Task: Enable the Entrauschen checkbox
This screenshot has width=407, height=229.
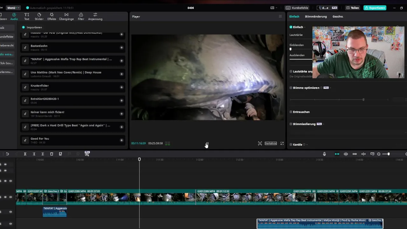Action: [x=291, y=112]
